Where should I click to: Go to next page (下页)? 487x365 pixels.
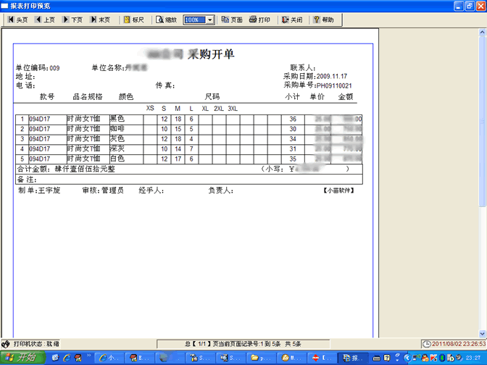[x=72, y=20]
